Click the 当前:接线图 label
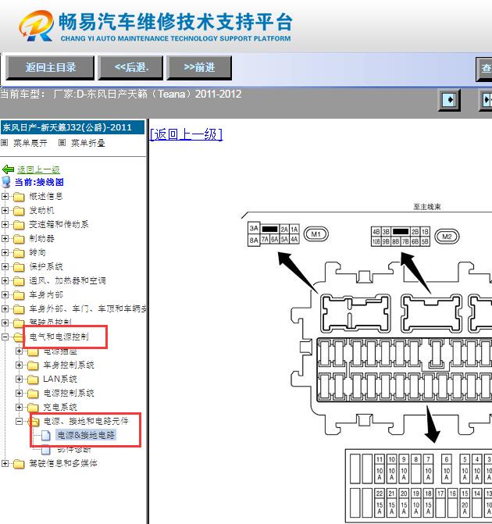 point(39,182)
